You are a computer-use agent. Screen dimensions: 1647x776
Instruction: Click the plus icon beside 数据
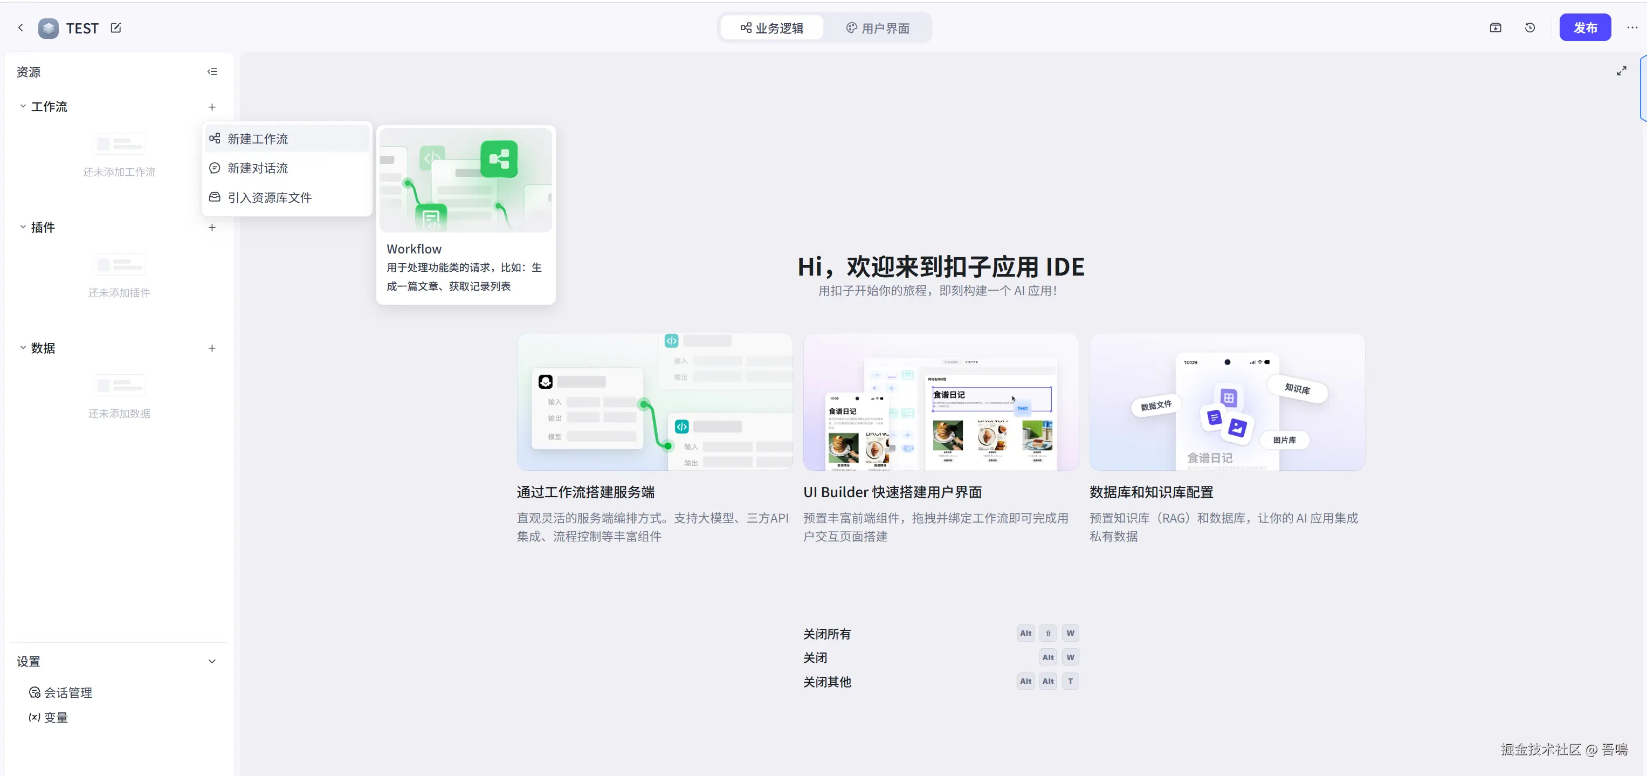click(x=212, y=348)
